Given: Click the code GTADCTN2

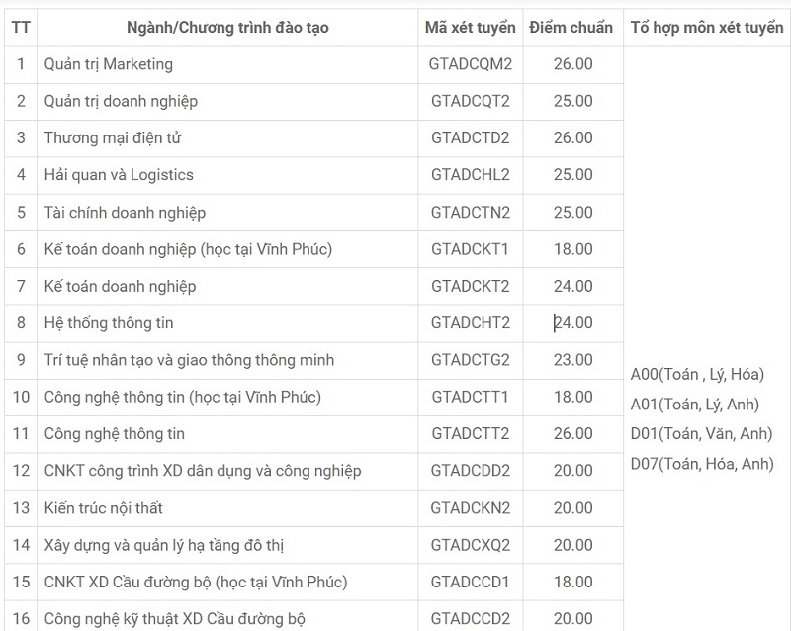Looking at the screenshot, I should click(x=470, y=213).
